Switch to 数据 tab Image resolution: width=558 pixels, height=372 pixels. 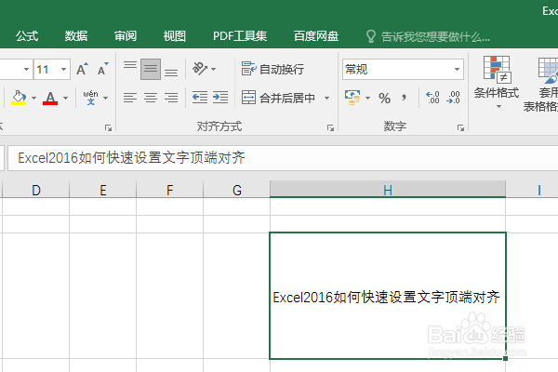tap(76, 36)
